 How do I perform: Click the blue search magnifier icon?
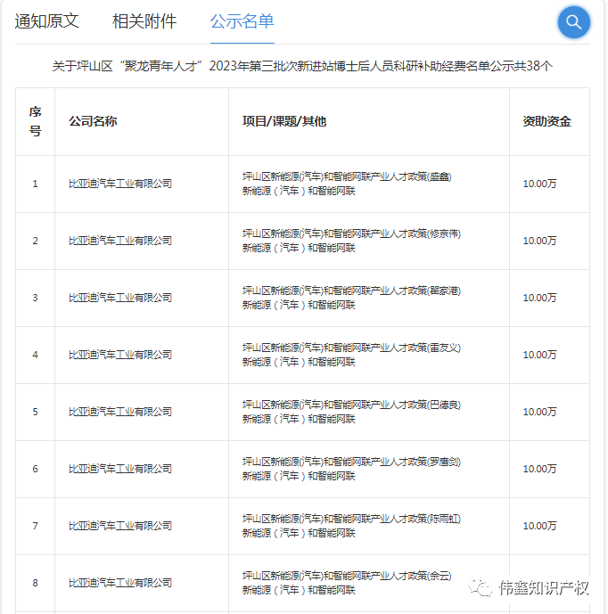(573, 22)
